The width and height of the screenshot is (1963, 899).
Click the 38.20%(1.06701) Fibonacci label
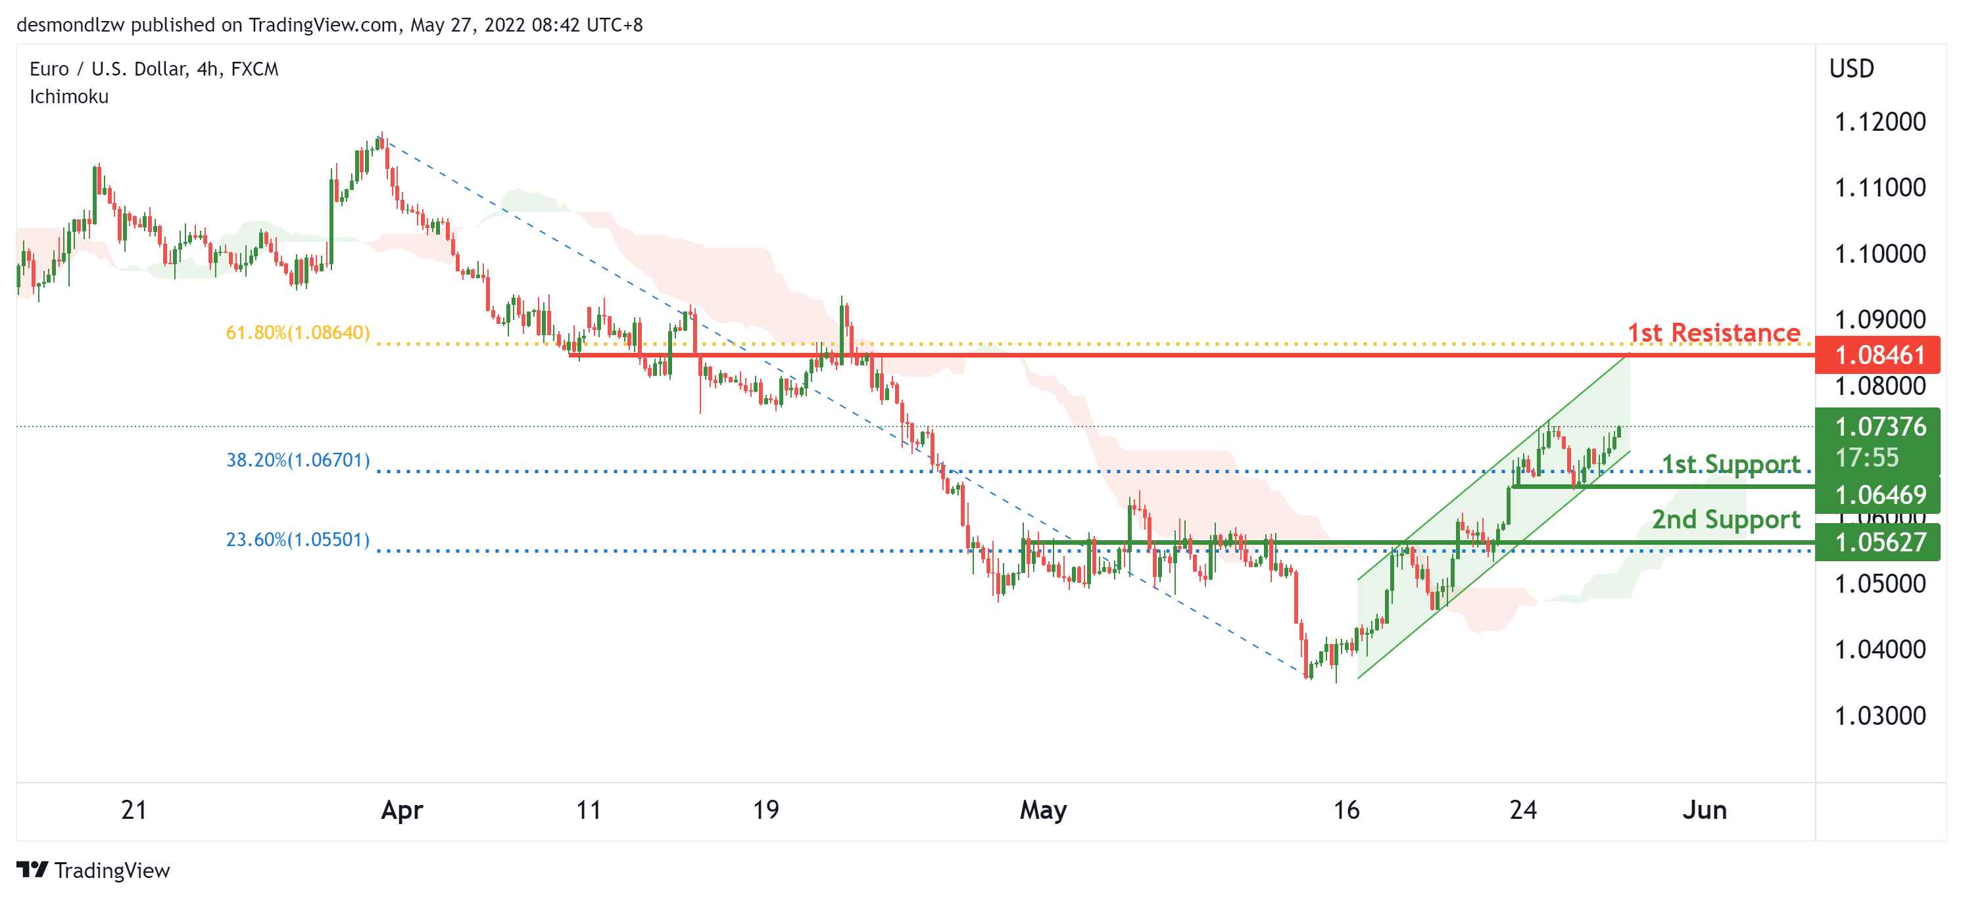pos(297,460)
